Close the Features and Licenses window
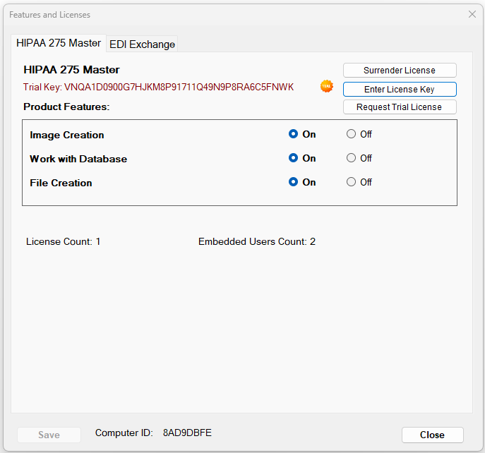Screen dimensions: 485x453 (x=472, y=14)
